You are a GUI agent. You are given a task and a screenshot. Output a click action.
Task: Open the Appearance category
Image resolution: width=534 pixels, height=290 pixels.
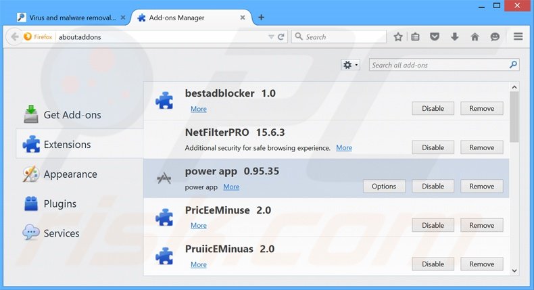tap(79, 174)
